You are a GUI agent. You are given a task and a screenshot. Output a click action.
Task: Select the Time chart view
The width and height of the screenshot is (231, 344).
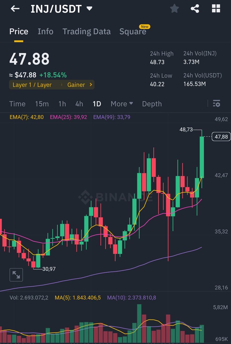click(17, 104)
